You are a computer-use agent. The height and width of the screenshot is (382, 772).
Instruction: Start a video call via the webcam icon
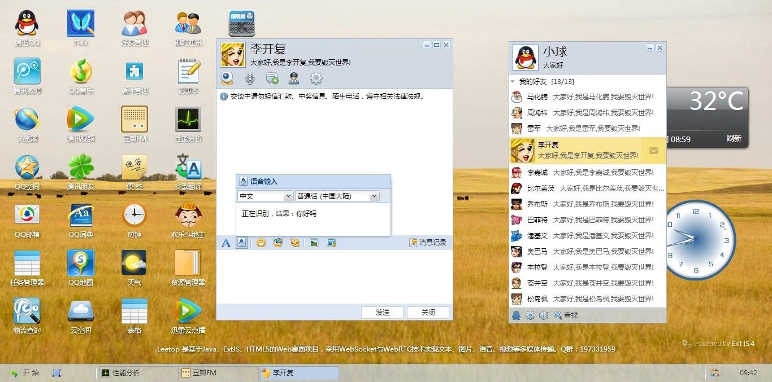(227, 78)
